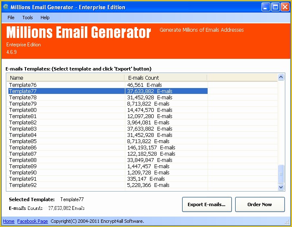Maximize the Millions Email Generator window
Viewport: 292px width, 227px height.
click(x=275, y=7)
